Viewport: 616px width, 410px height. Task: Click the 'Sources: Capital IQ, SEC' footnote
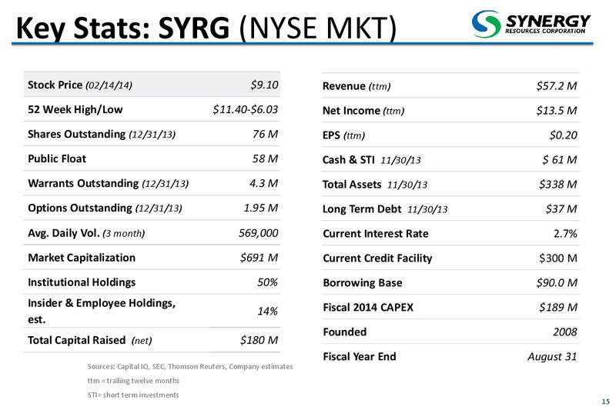point(190,366)
